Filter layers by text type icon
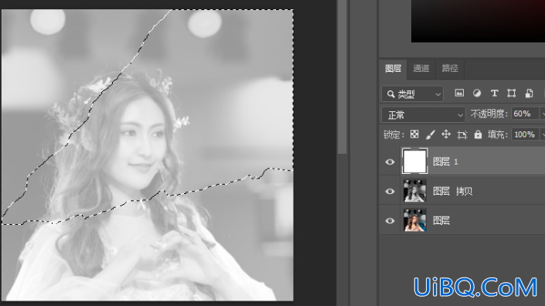This screenshot has height=306, width=545. pos(494,93)
